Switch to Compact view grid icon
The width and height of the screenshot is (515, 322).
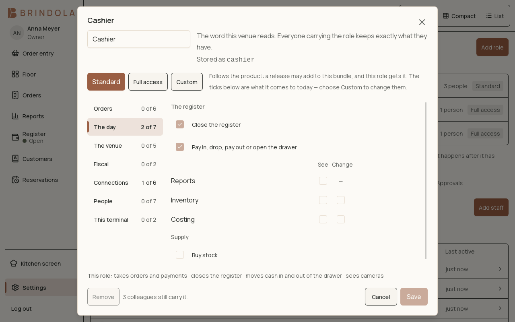(x=446, y=16)
